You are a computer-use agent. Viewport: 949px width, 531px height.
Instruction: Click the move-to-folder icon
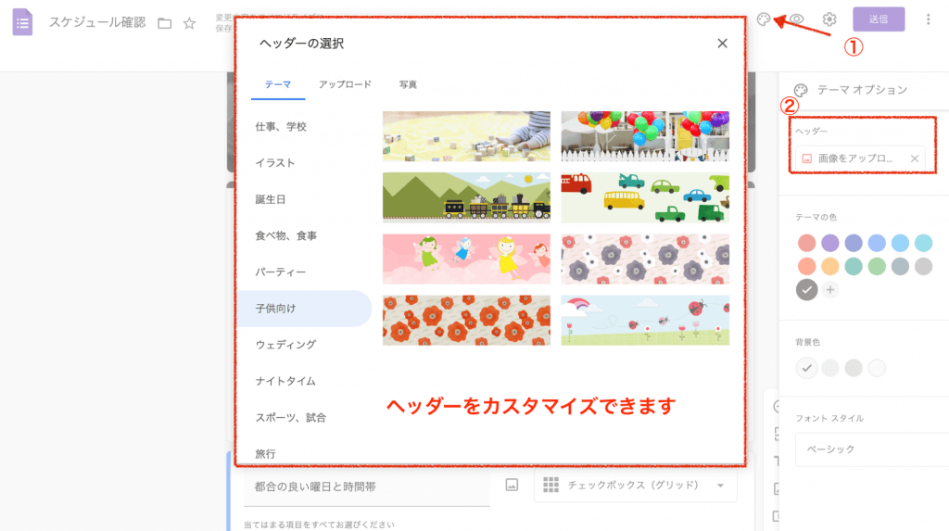tap(165, 23)
